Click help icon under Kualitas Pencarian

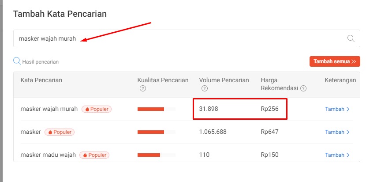[142, 88]
